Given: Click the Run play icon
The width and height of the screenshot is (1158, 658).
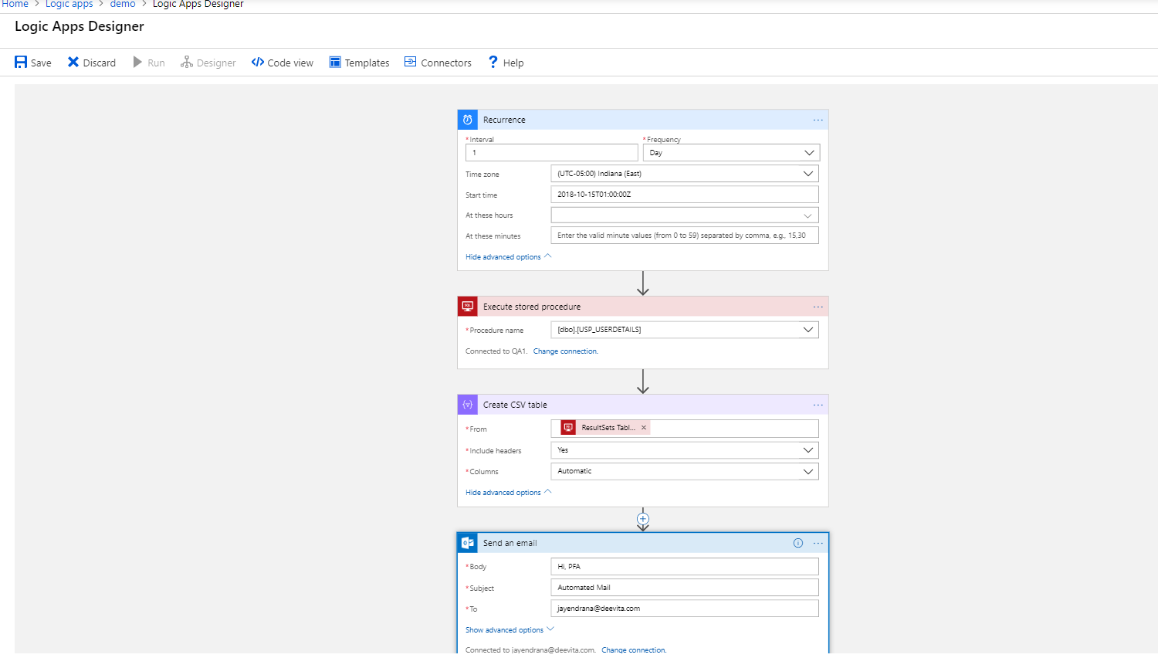Looking at the screenshot, I should coord(137,62).
